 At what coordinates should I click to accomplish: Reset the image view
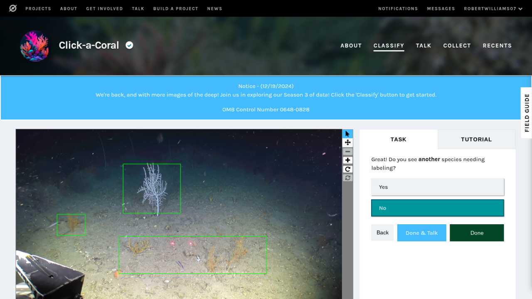[x=347, y=178]
